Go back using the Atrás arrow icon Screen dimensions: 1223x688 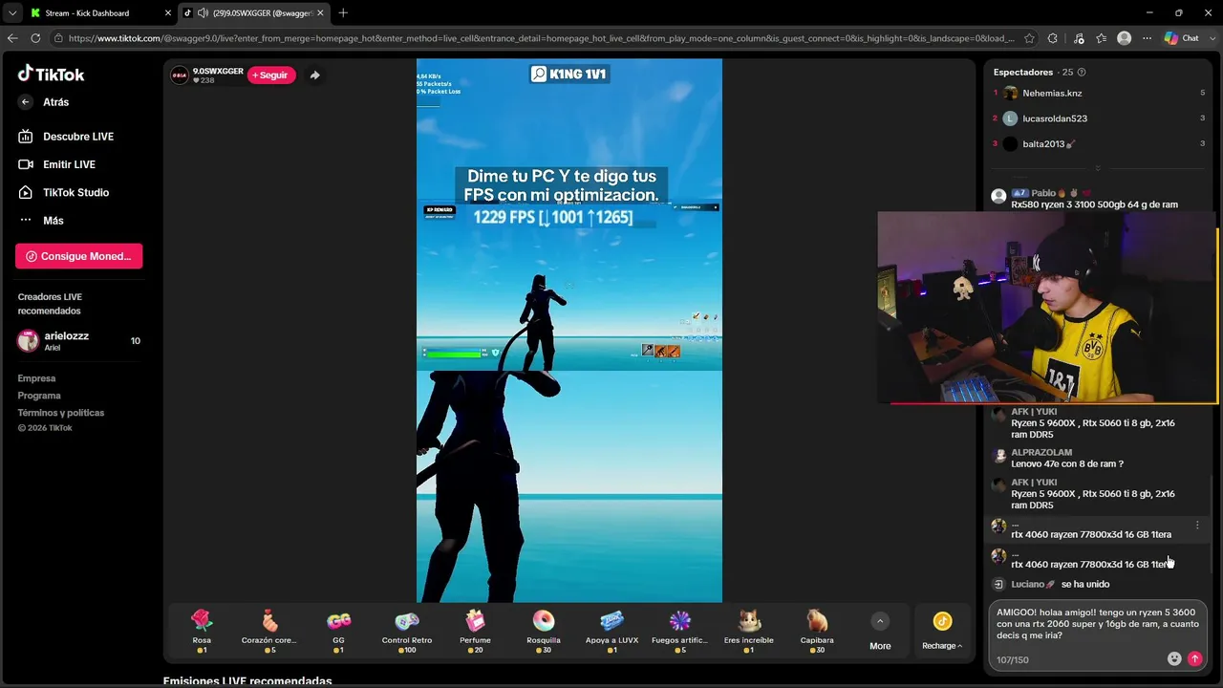26,102
